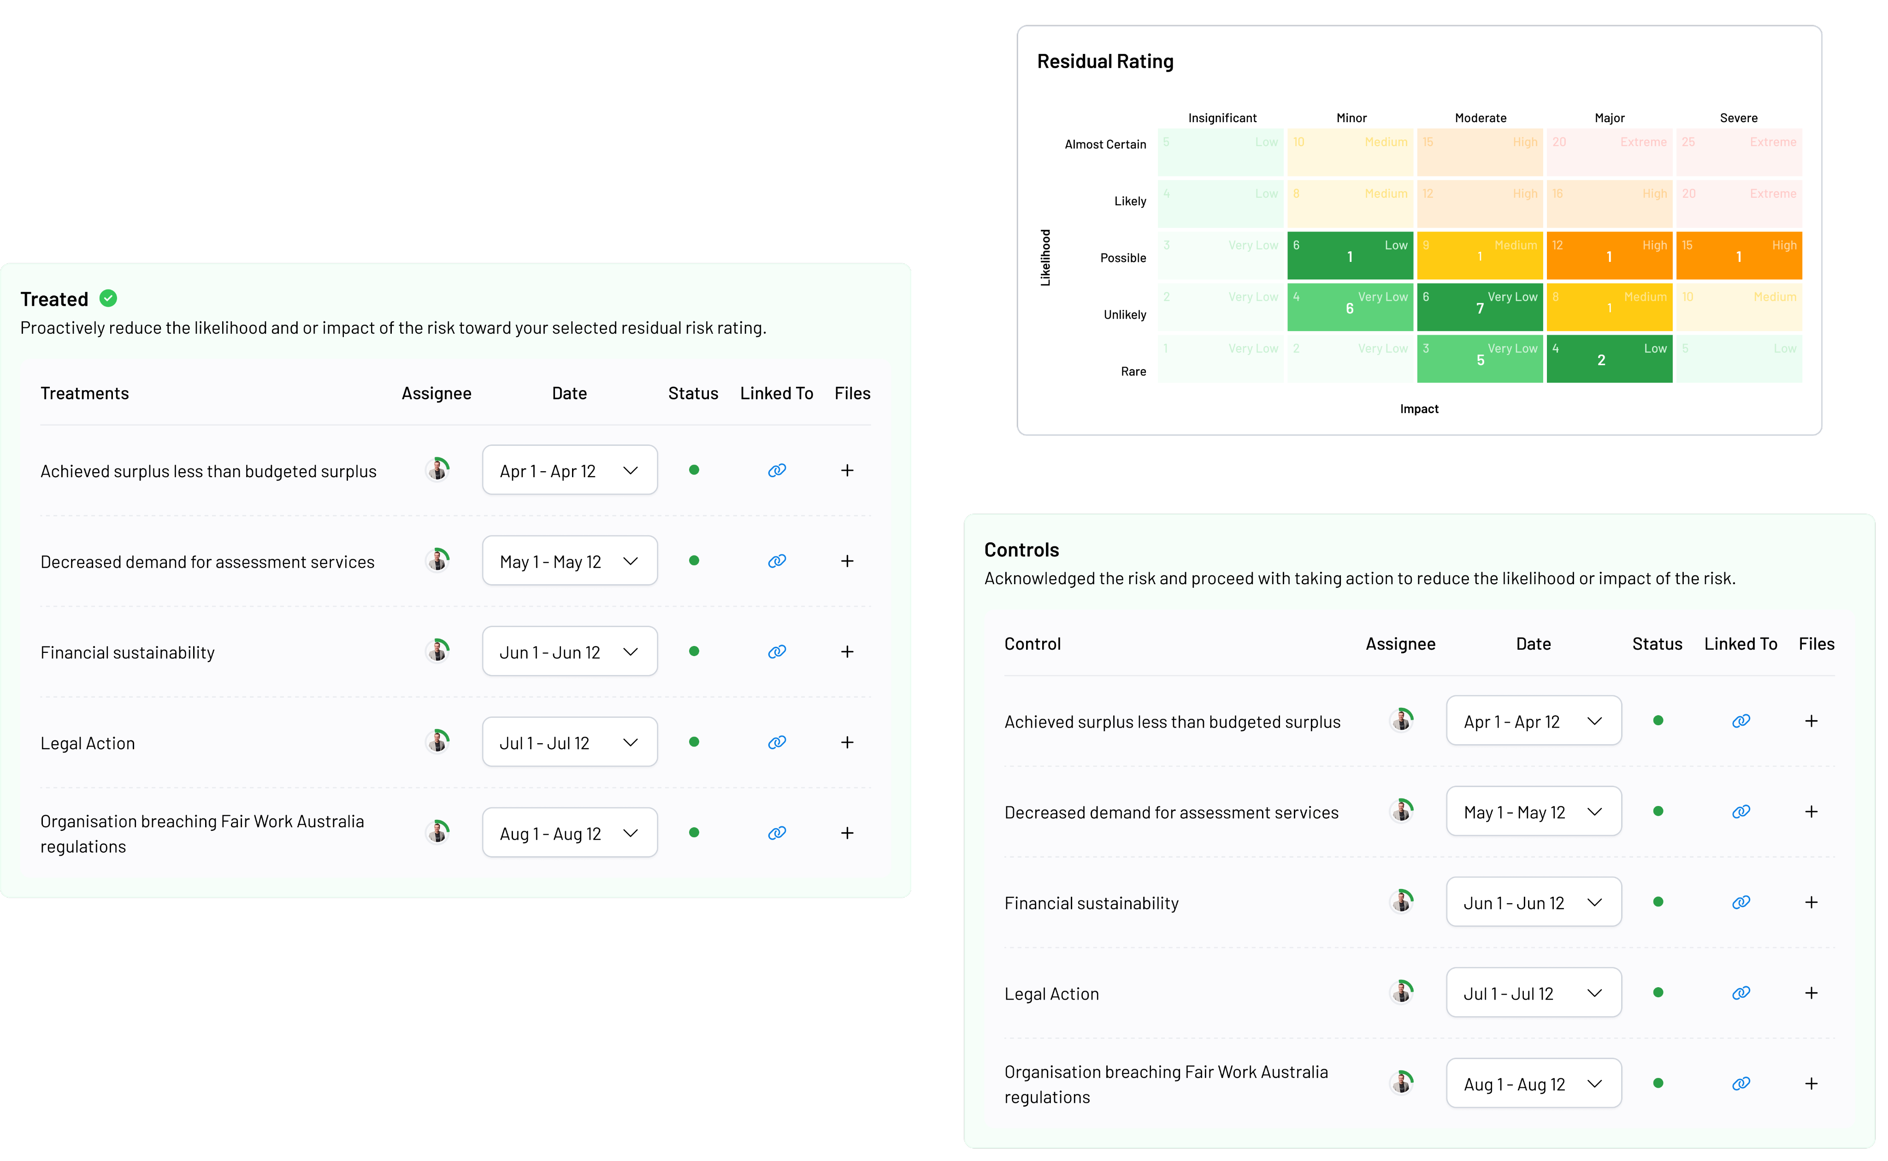Screen dimensions: 1888x1161
Task: Select Unlikely-Moderate cell showing count 7
Action: tap(1479, 307)
